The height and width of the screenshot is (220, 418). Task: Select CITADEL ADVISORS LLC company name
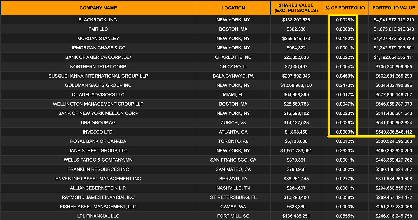[x=98, y=94]
